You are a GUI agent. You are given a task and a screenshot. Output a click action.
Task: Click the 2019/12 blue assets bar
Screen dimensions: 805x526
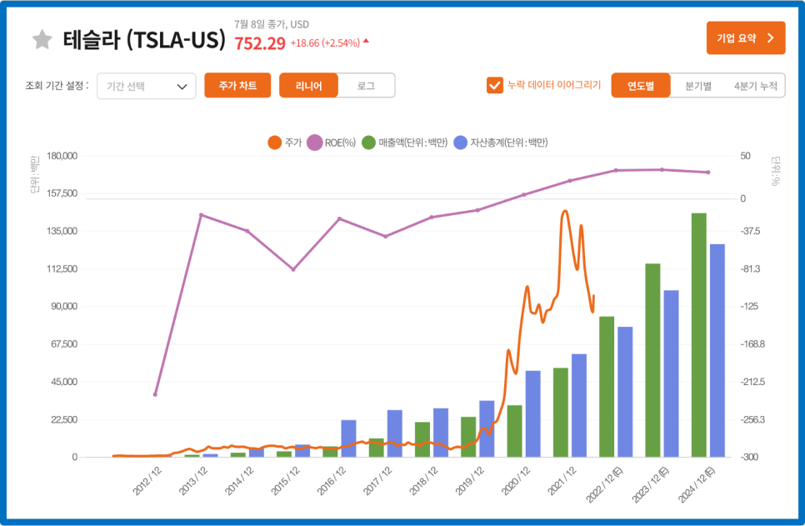[487, 429]
